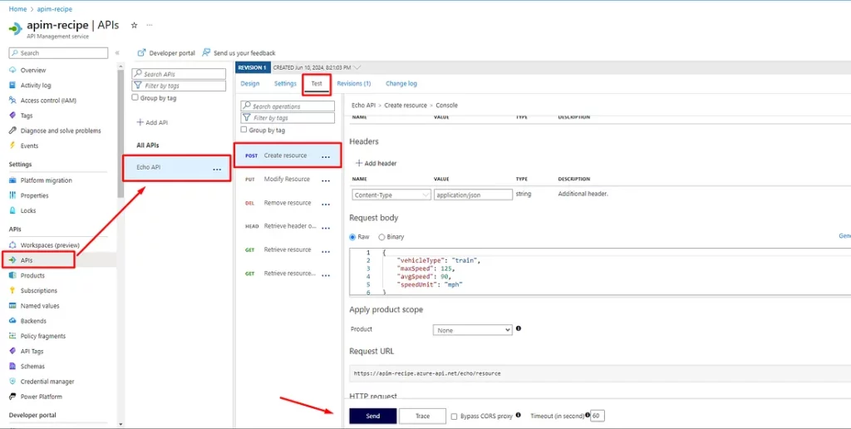Enable Group by tag under API filter

pos(135,98)
